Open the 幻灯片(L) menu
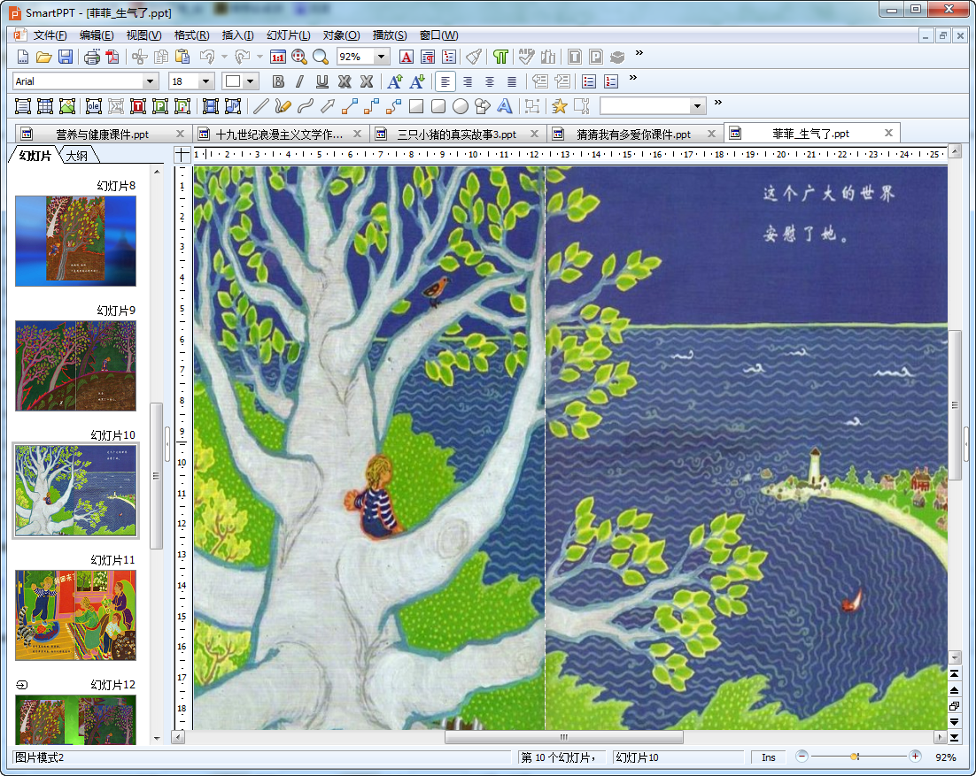The image size is (976, 776). pos(288,35)
